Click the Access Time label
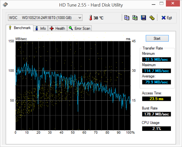182x147 pixels. pos(152,93)
